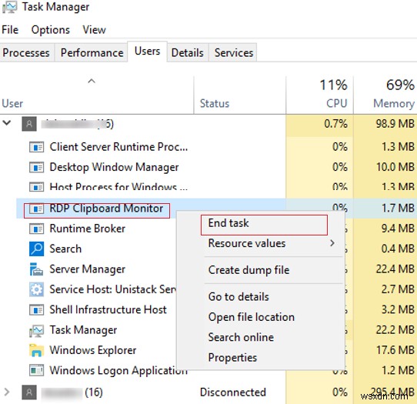The height and width of the screenshot is (404, 417).
Task: Click the Runtime Broker process icon
Action: tap(36, 229)
